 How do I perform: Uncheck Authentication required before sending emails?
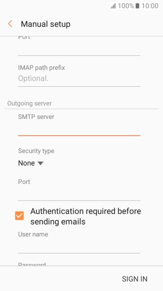(20, 216)
